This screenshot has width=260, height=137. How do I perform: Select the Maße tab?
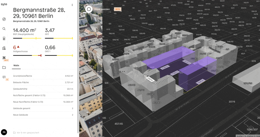point(16,66)
